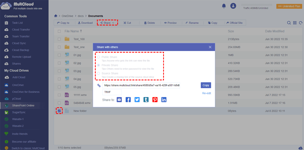The height and width of the screenshot is (150, 304).
Task: Share link to LinkedIn
Action: [164, 100]
